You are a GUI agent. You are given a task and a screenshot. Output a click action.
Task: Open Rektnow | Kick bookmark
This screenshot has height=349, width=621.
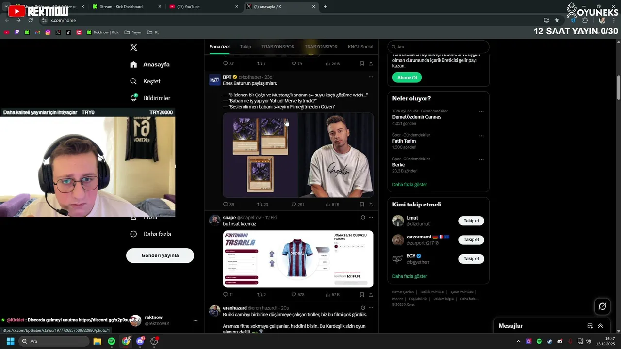click(103, 32)
